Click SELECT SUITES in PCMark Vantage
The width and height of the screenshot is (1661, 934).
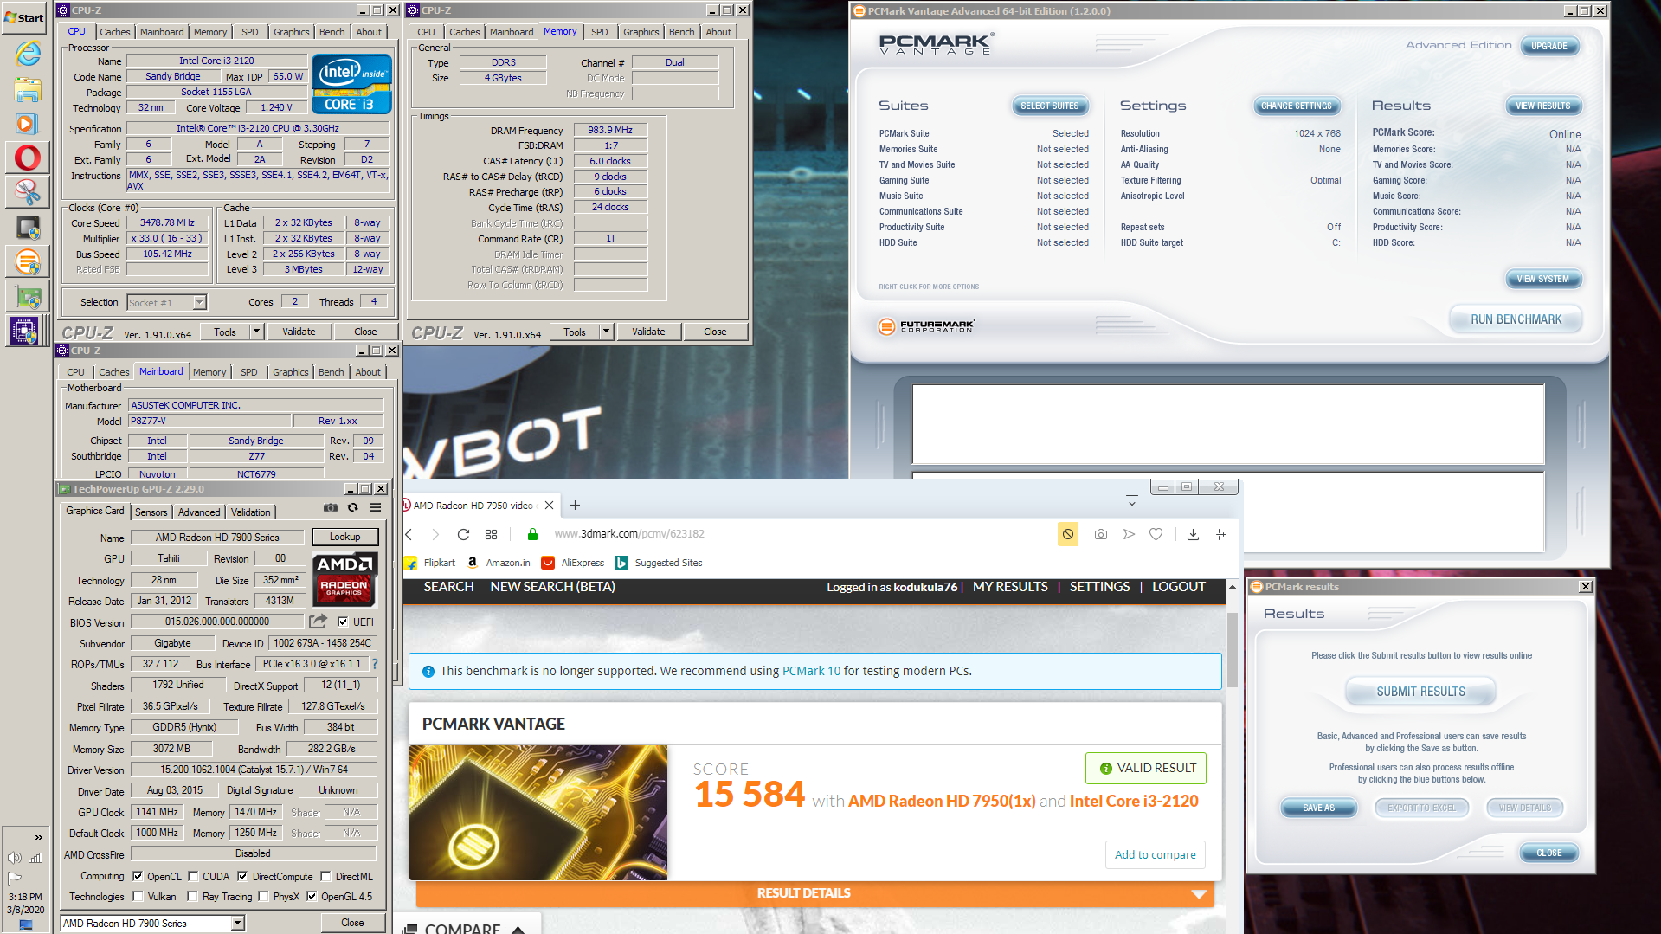click(1049, 106)
